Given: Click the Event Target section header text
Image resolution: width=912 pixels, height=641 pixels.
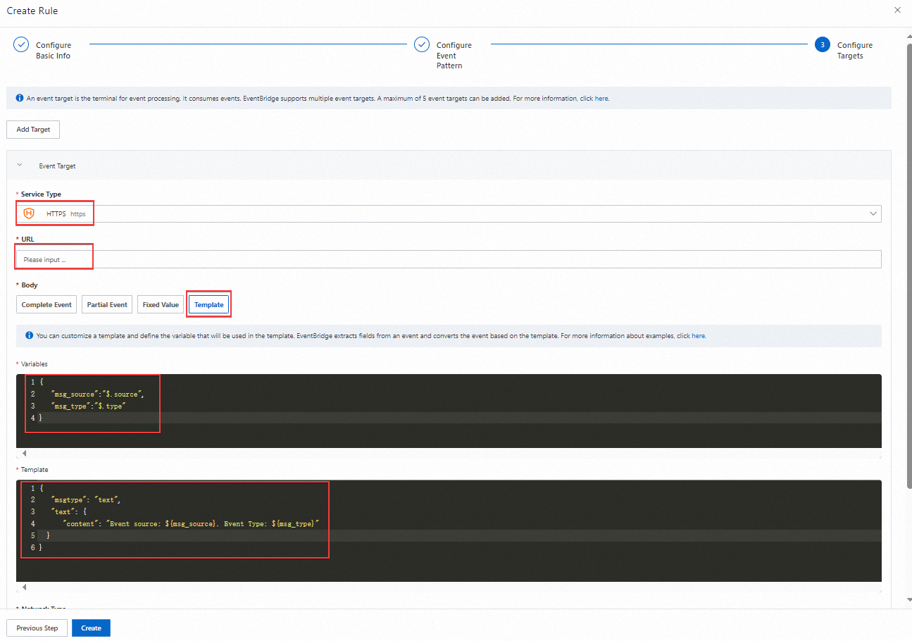Looking at the screenshot, I should (57, 166).
